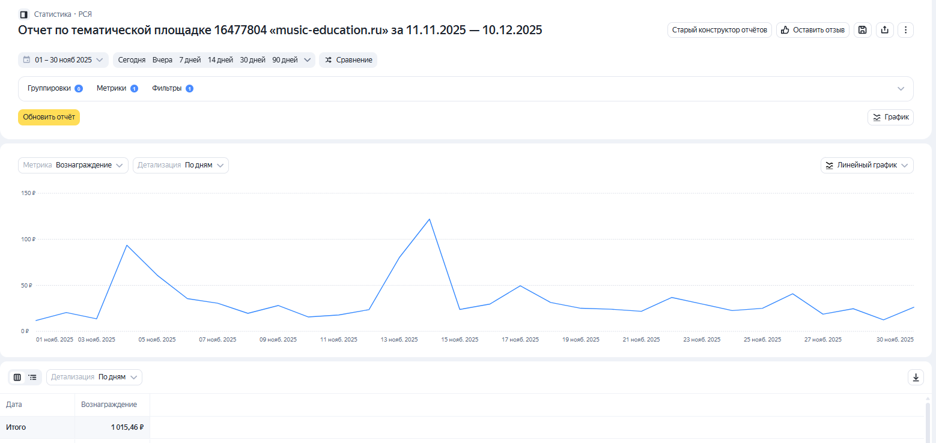Open table Детализация По дням dropdown
The width and height of the screenshot is (936, 443).
94,377
